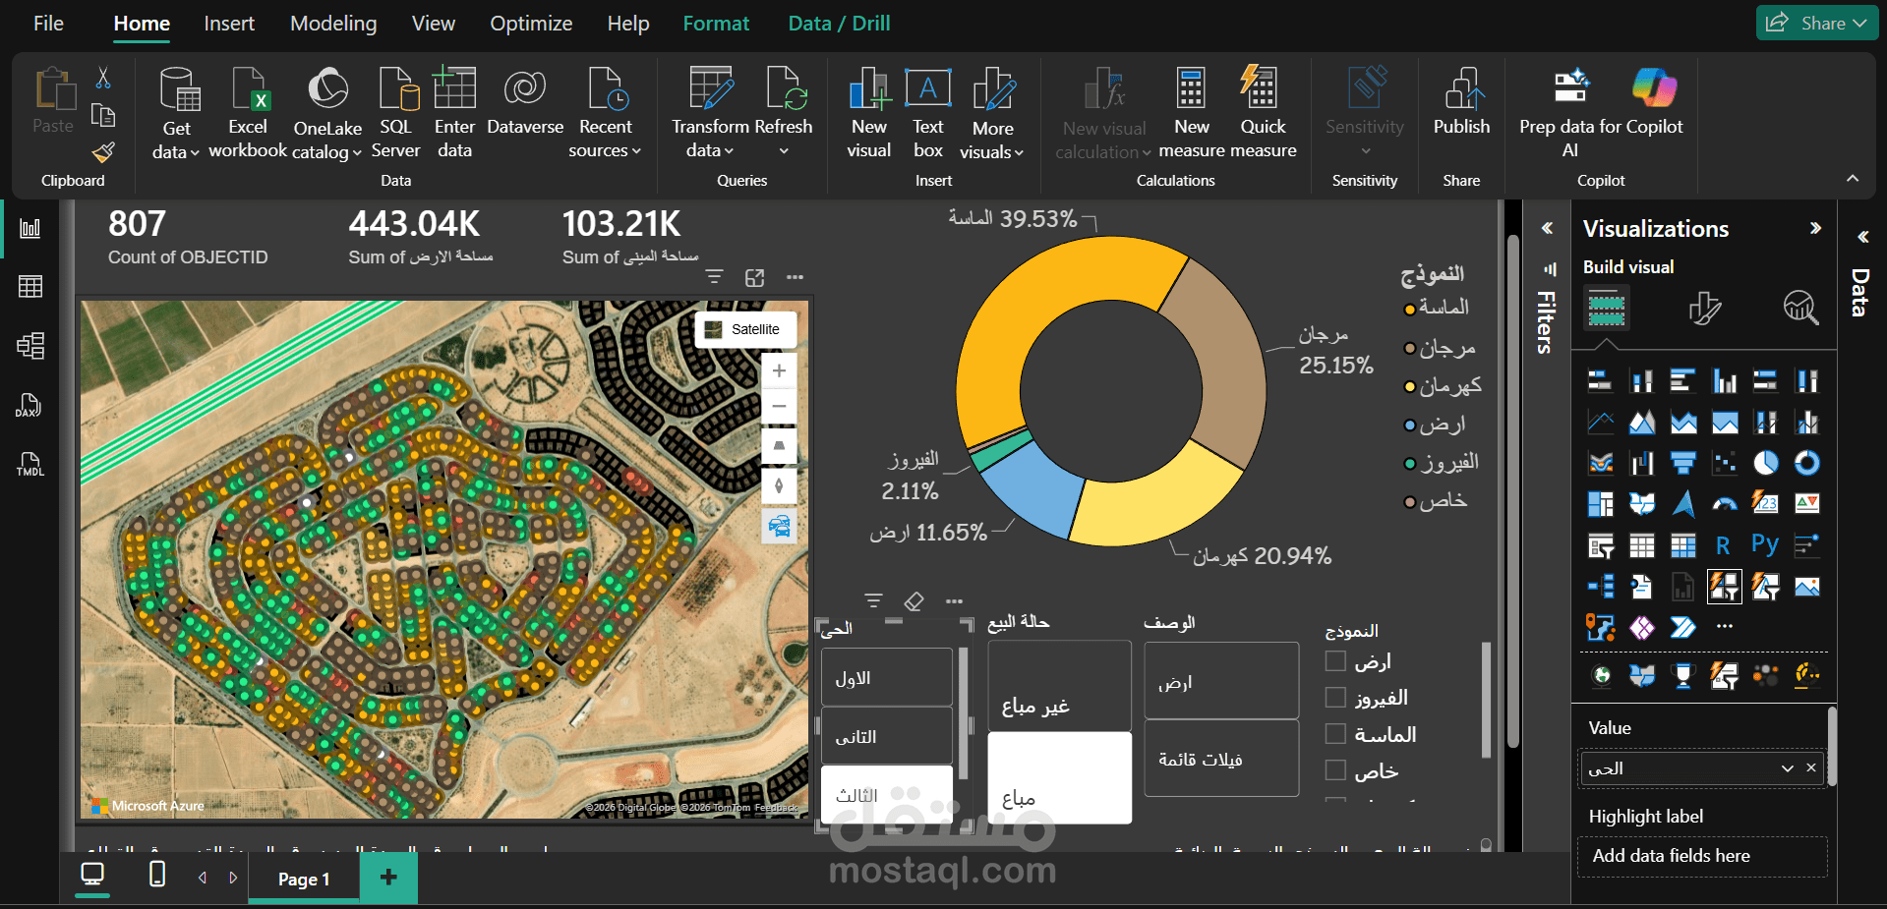Select the Page 1 tab

coord(304,879)
